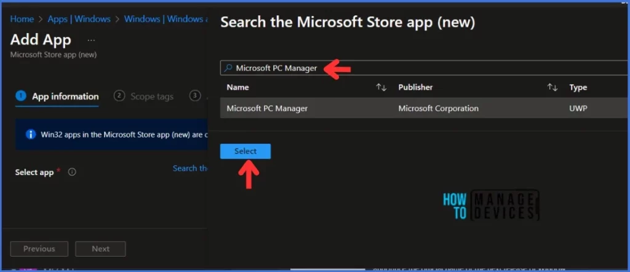Click the search magnifier icon

(x=228, y=68)
